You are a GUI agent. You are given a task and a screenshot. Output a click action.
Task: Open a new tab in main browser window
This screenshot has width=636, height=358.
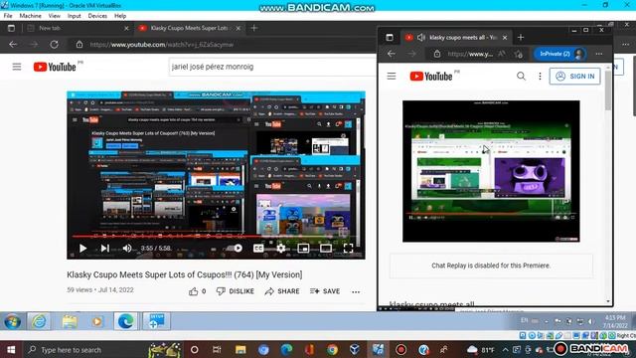click(x=254, y=28)
